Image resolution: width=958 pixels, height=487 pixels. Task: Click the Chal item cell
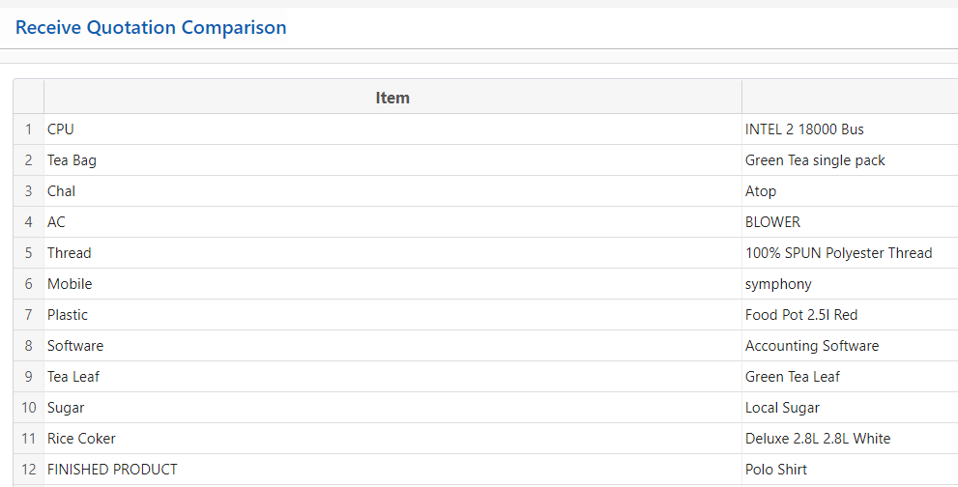coord(392,191)
